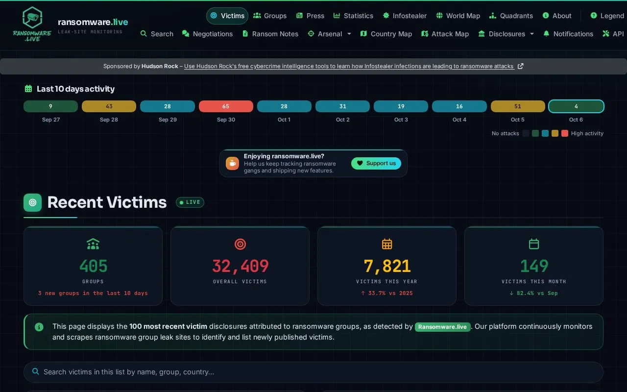627x392 pixels.
Task: Expand the Disclosures dropdown
Action: 506,34
